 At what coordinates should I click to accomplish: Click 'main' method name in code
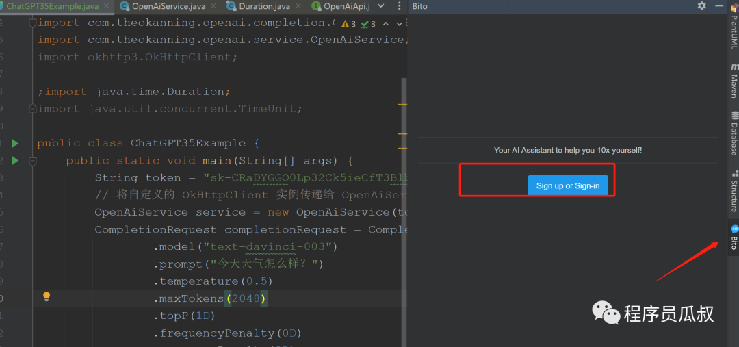[216, 161]
